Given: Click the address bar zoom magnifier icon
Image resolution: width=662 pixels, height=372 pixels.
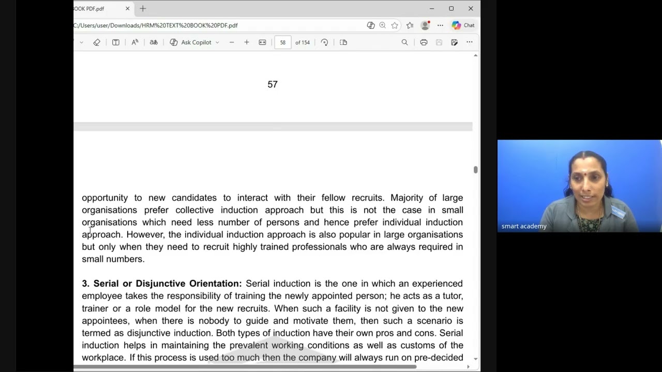Looking at the screenshot, I should click(383, 25).
